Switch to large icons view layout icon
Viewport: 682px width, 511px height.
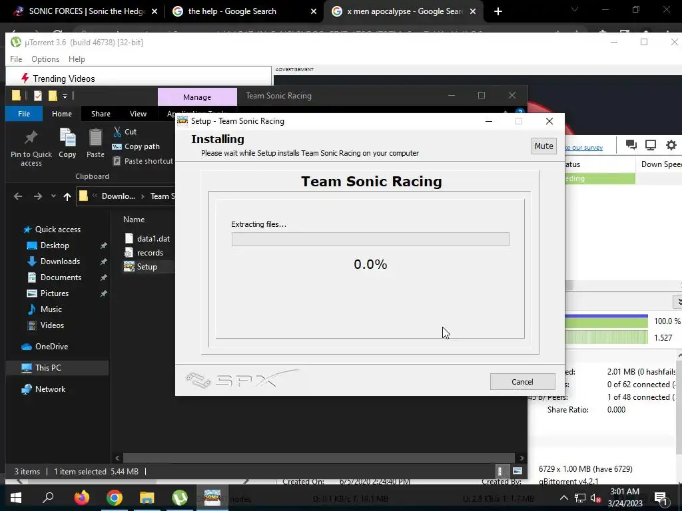tap(517, 471)
